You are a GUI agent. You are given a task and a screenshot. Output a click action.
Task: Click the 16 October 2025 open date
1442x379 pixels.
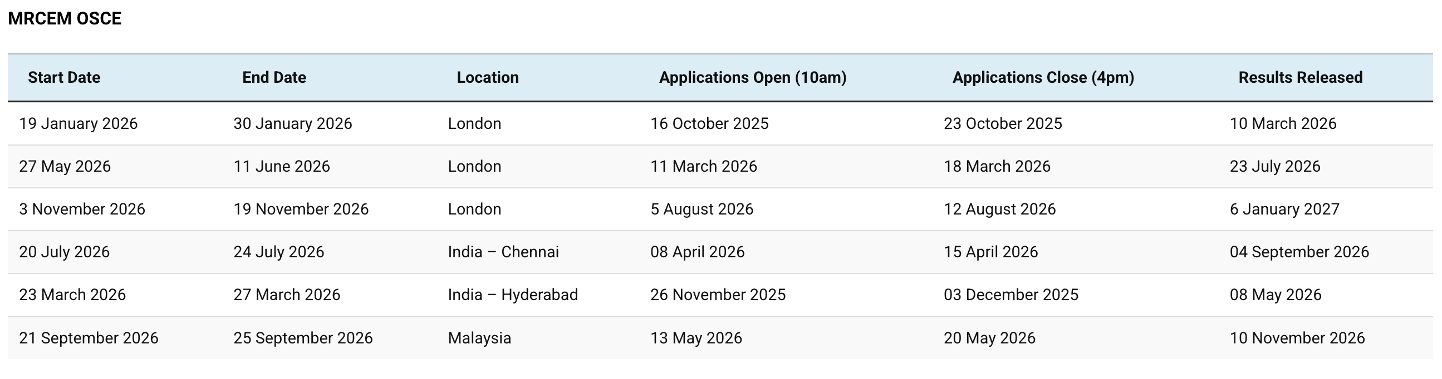tap(709, 123)
